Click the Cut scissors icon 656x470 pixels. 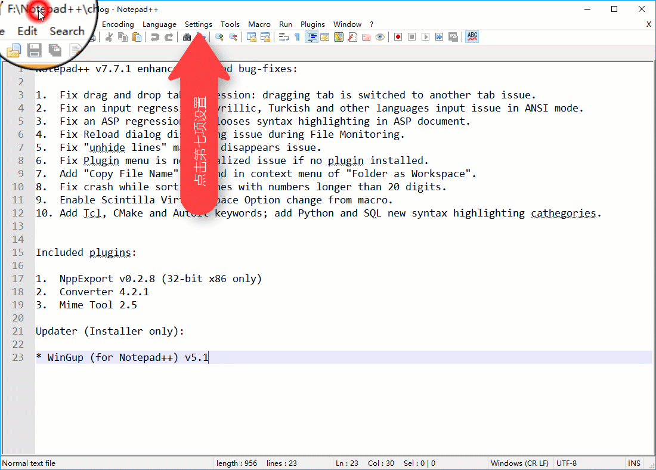click(x=109, y=37)
